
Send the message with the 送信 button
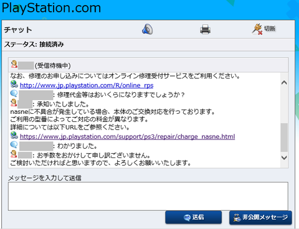[194, 217]
